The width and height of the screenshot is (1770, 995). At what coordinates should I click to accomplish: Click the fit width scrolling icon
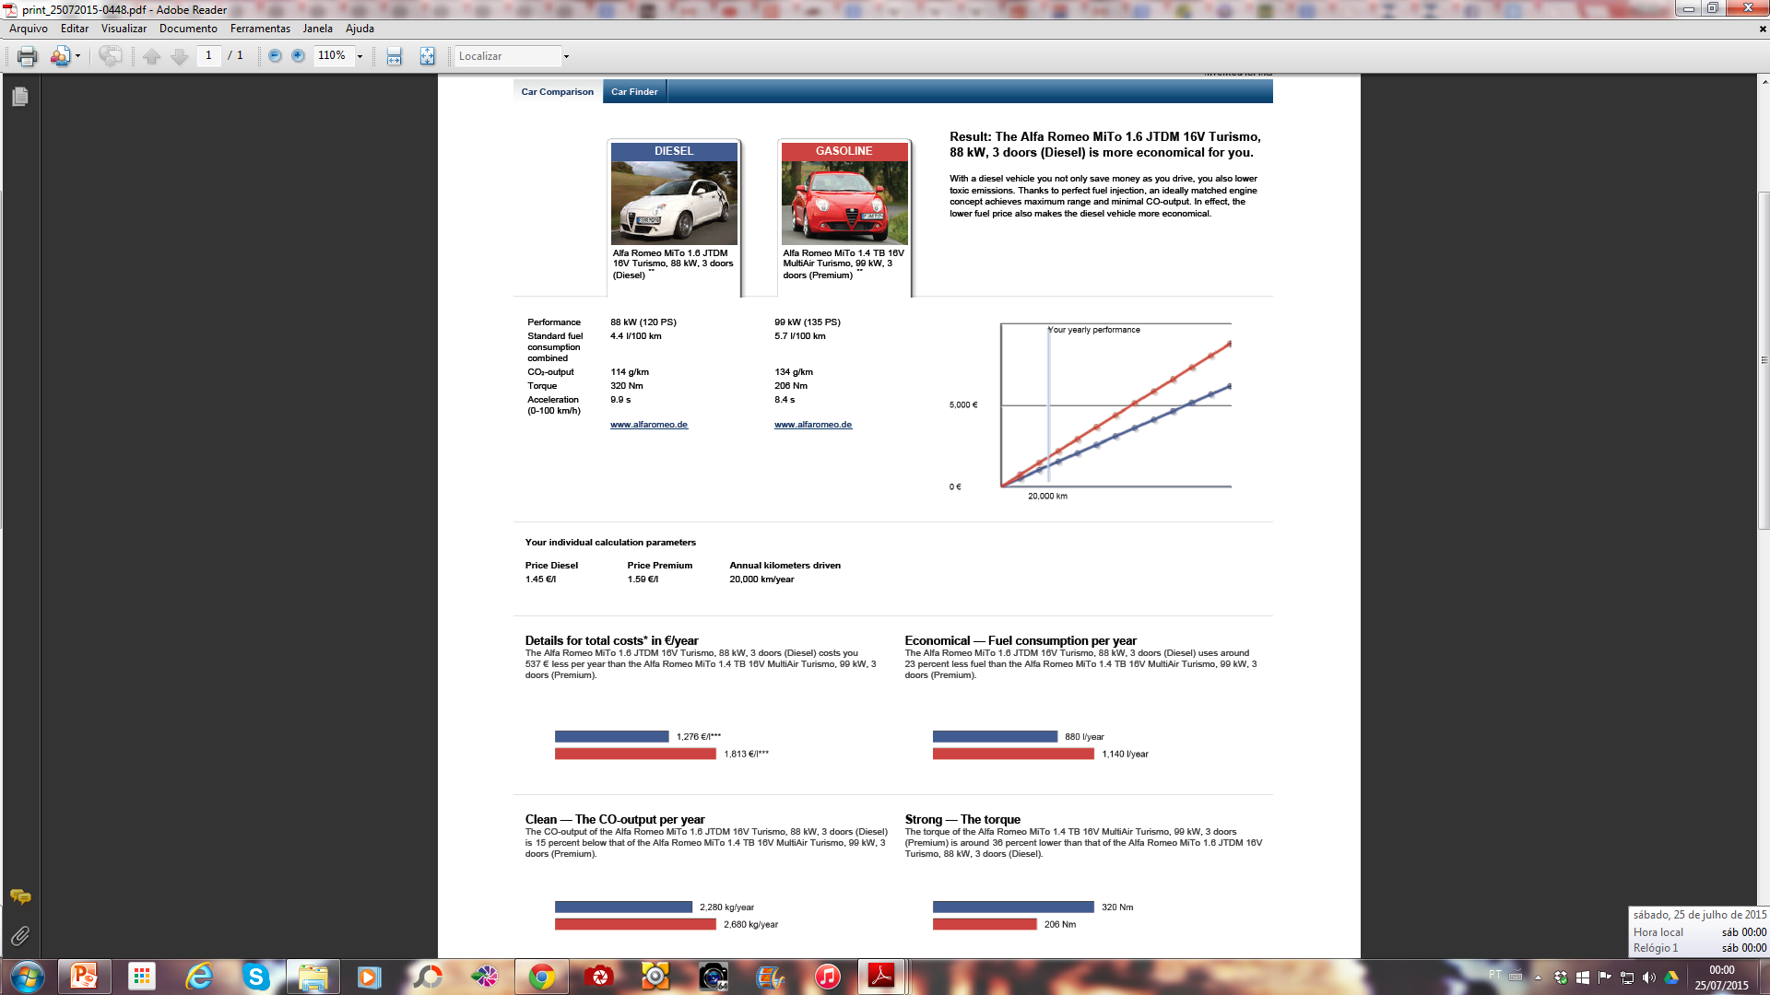point(395,56)
